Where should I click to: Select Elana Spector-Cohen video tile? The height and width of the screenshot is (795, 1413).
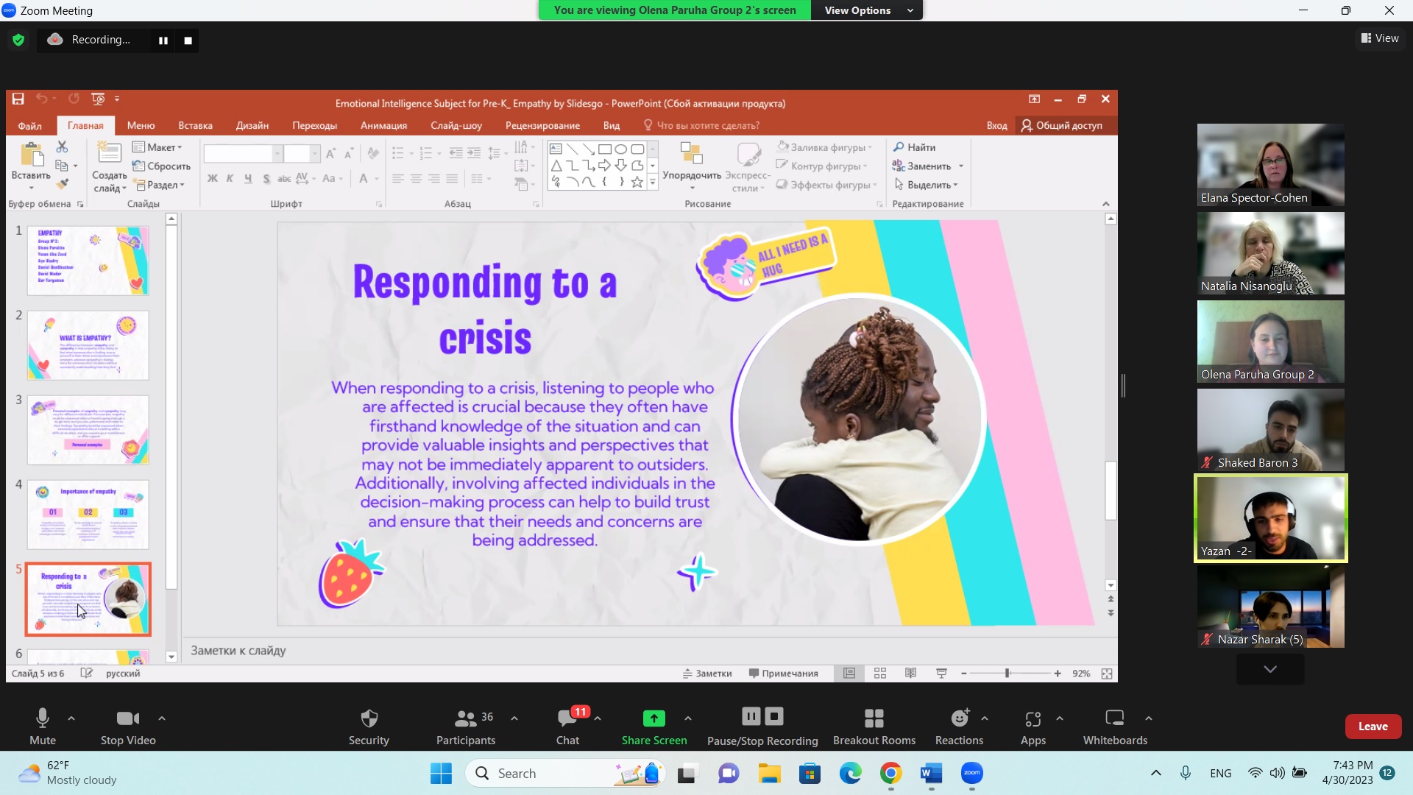pyautogui.click(x=1271, y=165)
